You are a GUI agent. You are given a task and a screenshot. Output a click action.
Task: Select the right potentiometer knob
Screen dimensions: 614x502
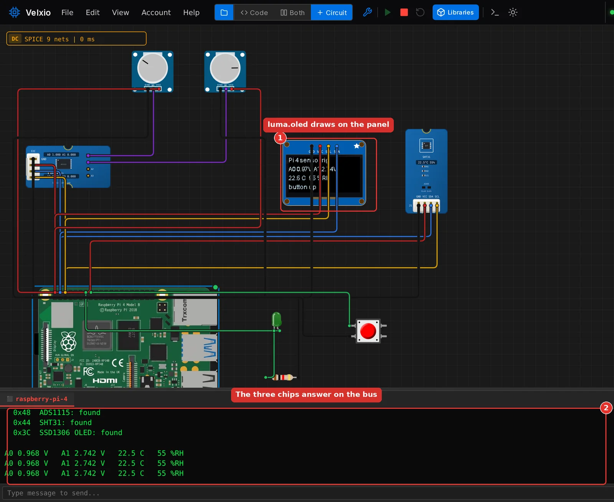coord(225,68)
